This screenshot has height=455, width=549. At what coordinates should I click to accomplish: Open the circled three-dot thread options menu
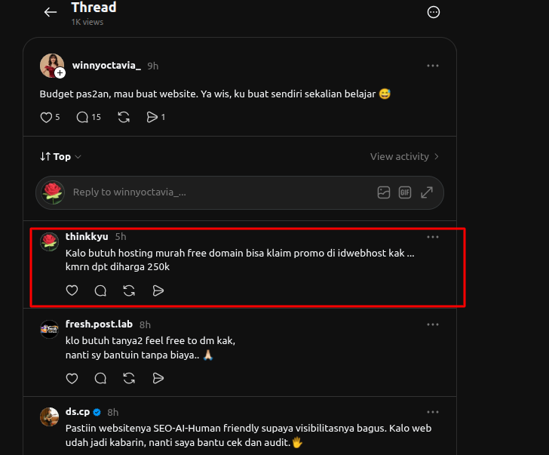pyautogui.click(x=434, y=12)
